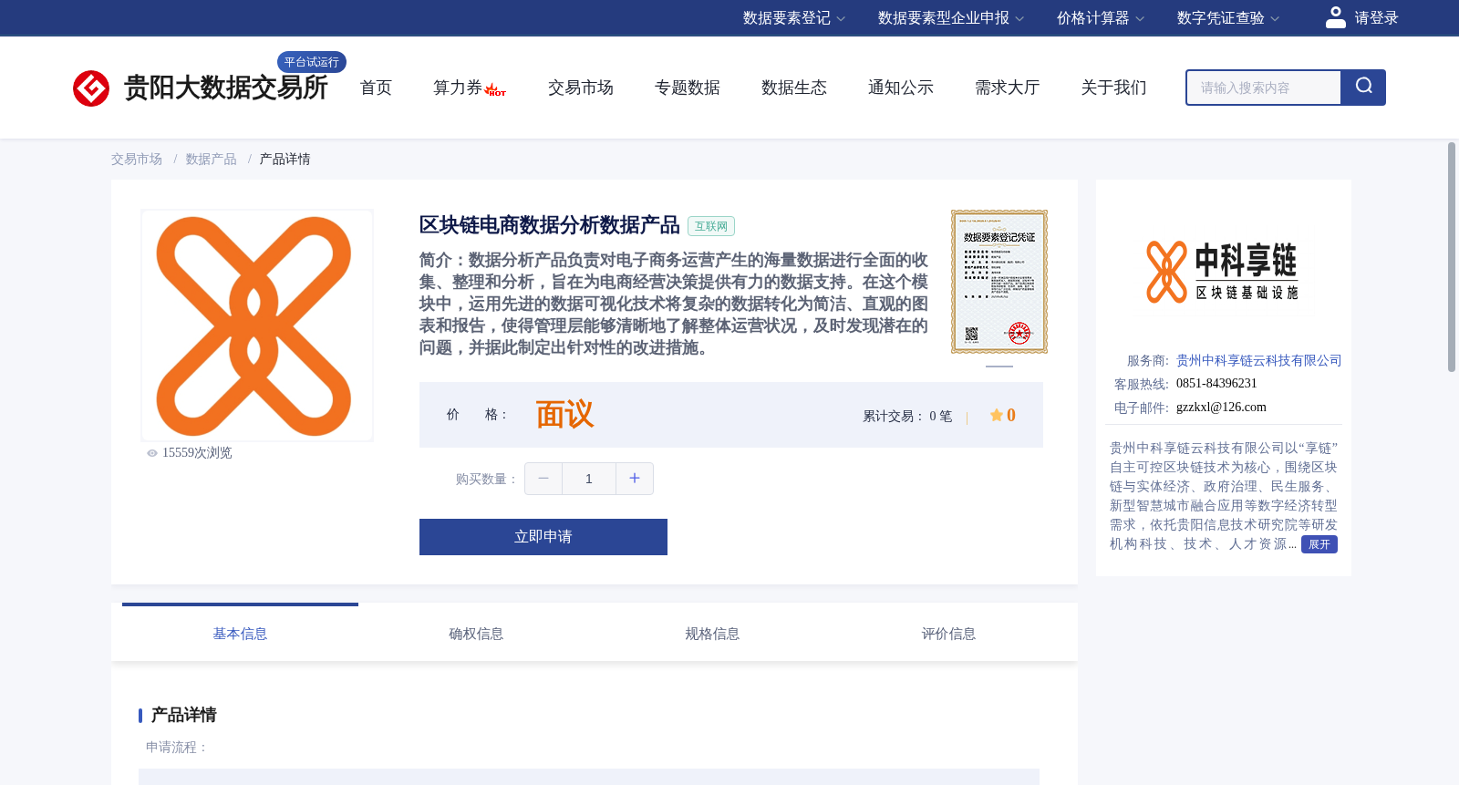Click 交易市场 breadcrumb link
1459x785 pixels.
tap(137, 160)
